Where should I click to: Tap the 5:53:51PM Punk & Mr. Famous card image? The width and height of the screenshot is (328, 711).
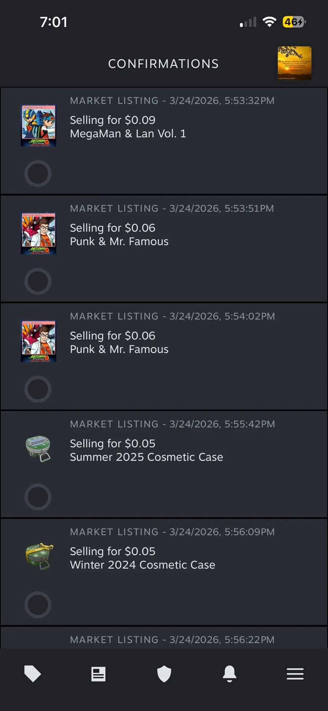pos(38,233)
